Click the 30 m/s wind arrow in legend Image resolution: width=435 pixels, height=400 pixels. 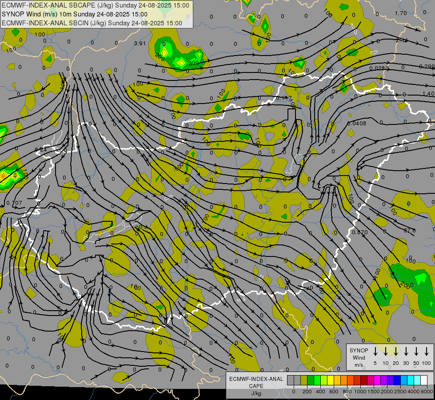406,352
